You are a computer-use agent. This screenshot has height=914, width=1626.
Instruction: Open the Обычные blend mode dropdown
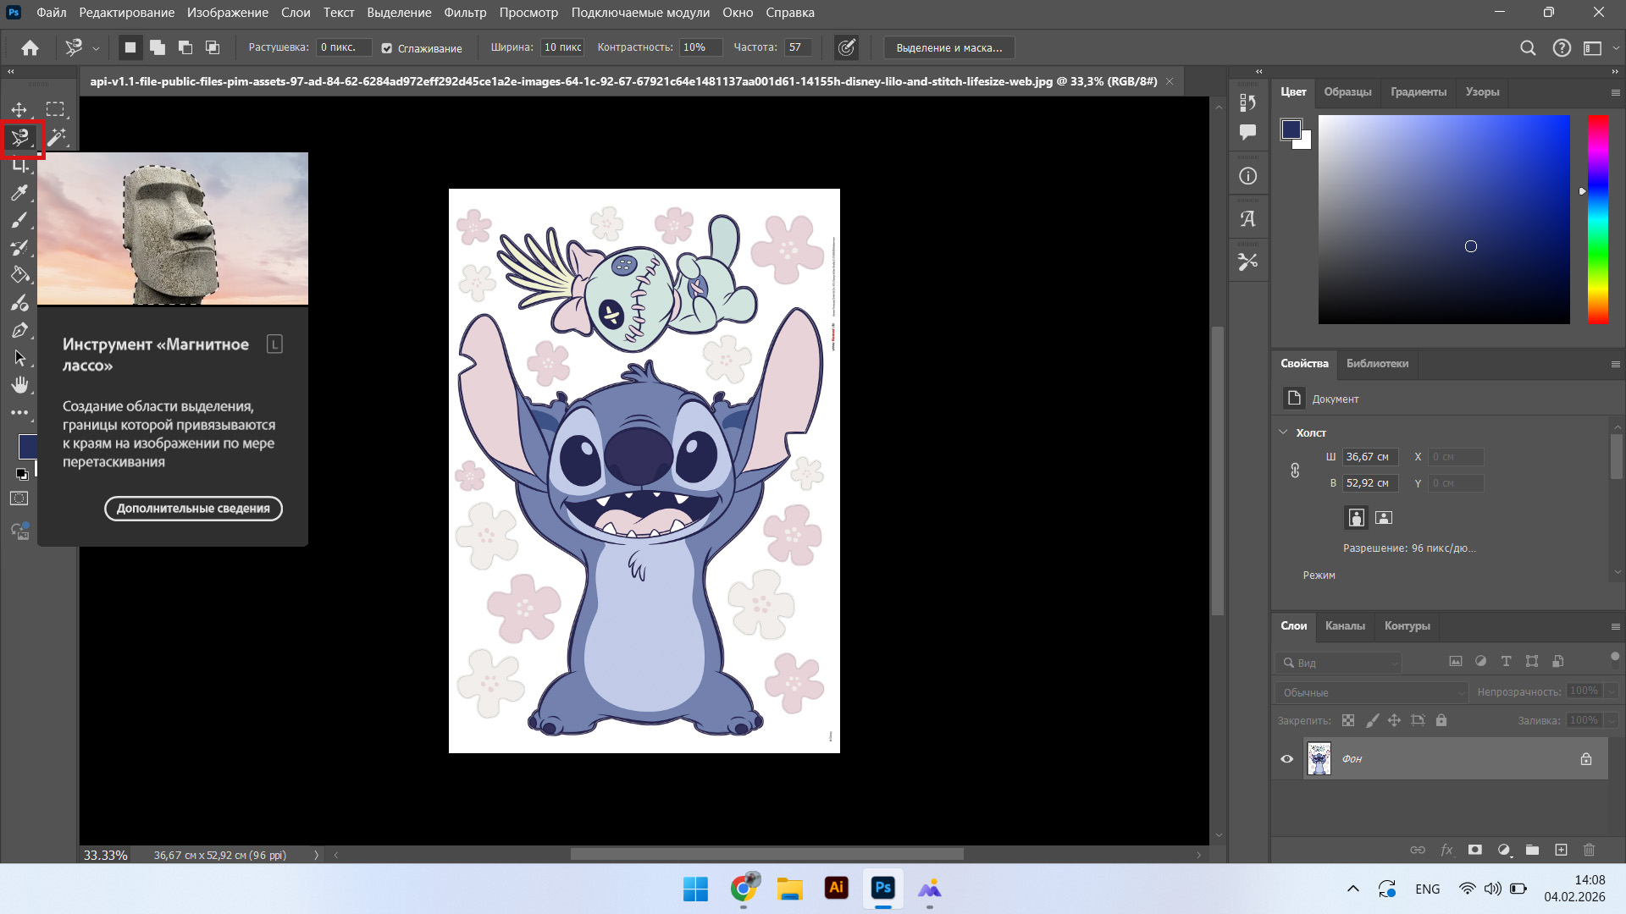point(1371,692)
